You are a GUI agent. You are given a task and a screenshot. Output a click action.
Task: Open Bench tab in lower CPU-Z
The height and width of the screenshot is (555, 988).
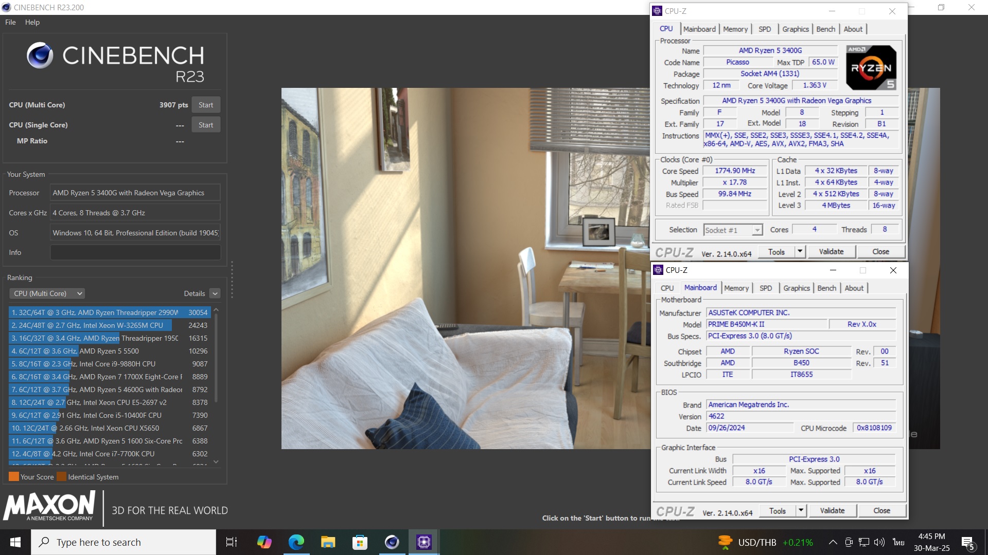(x=827, y=288)
